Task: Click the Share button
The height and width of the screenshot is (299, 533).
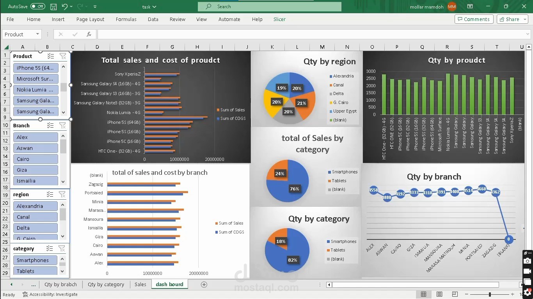Action: pyautogui.click(x=512, y=19)
